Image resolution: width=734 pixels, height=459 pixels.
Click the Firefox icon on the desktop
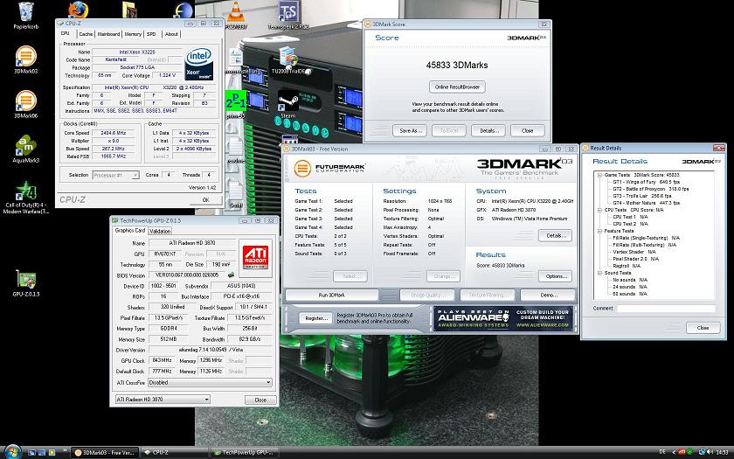78,10
